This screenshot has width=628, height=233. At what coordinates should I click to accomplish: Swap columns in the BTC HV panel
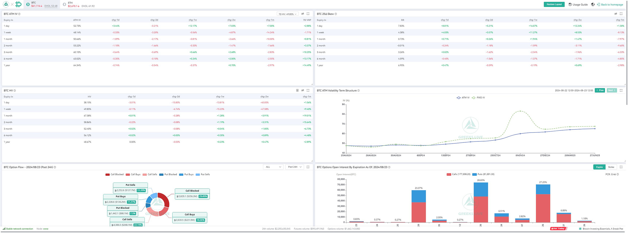tap(302, 90)
